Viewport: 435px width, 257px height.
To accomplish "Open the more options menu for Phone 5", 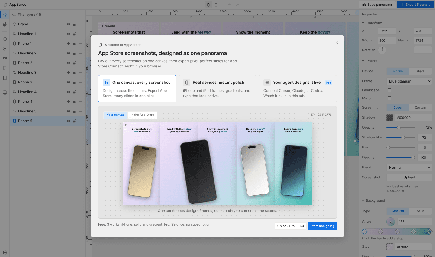I will (x=81, y=121).
